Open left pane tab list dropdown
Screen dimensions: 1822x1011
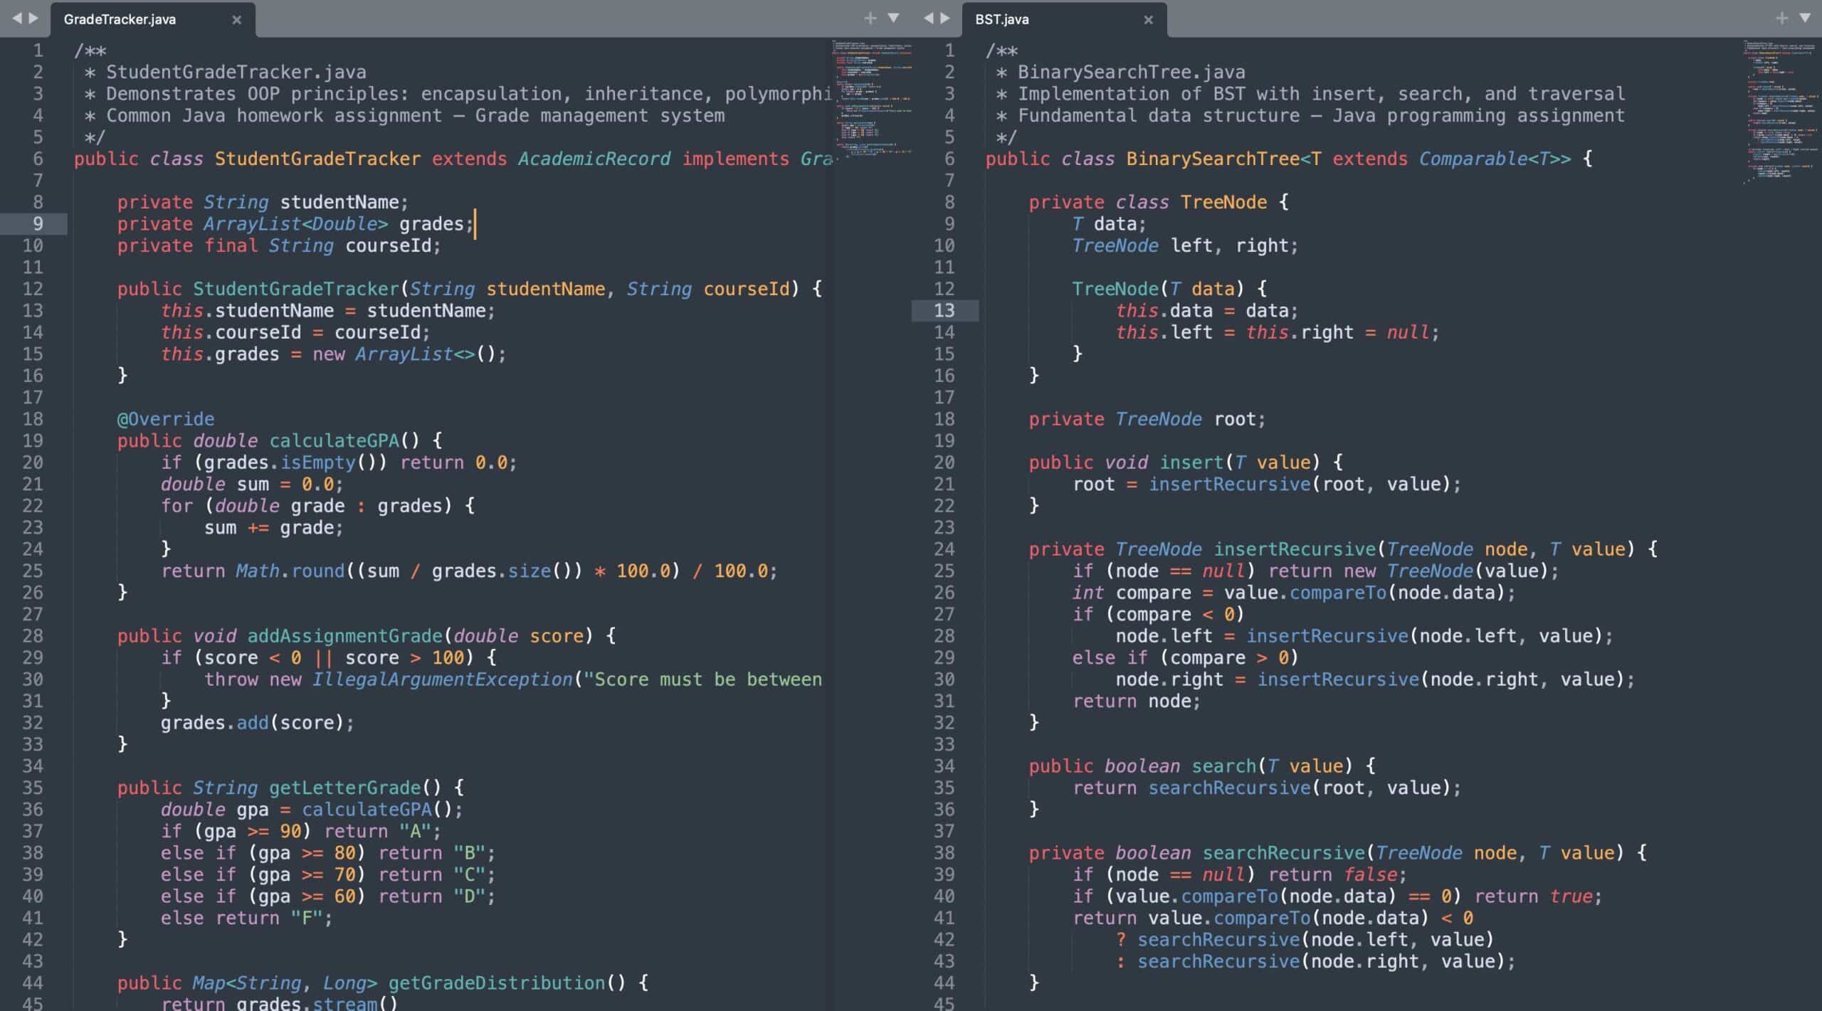click(893, 18)
